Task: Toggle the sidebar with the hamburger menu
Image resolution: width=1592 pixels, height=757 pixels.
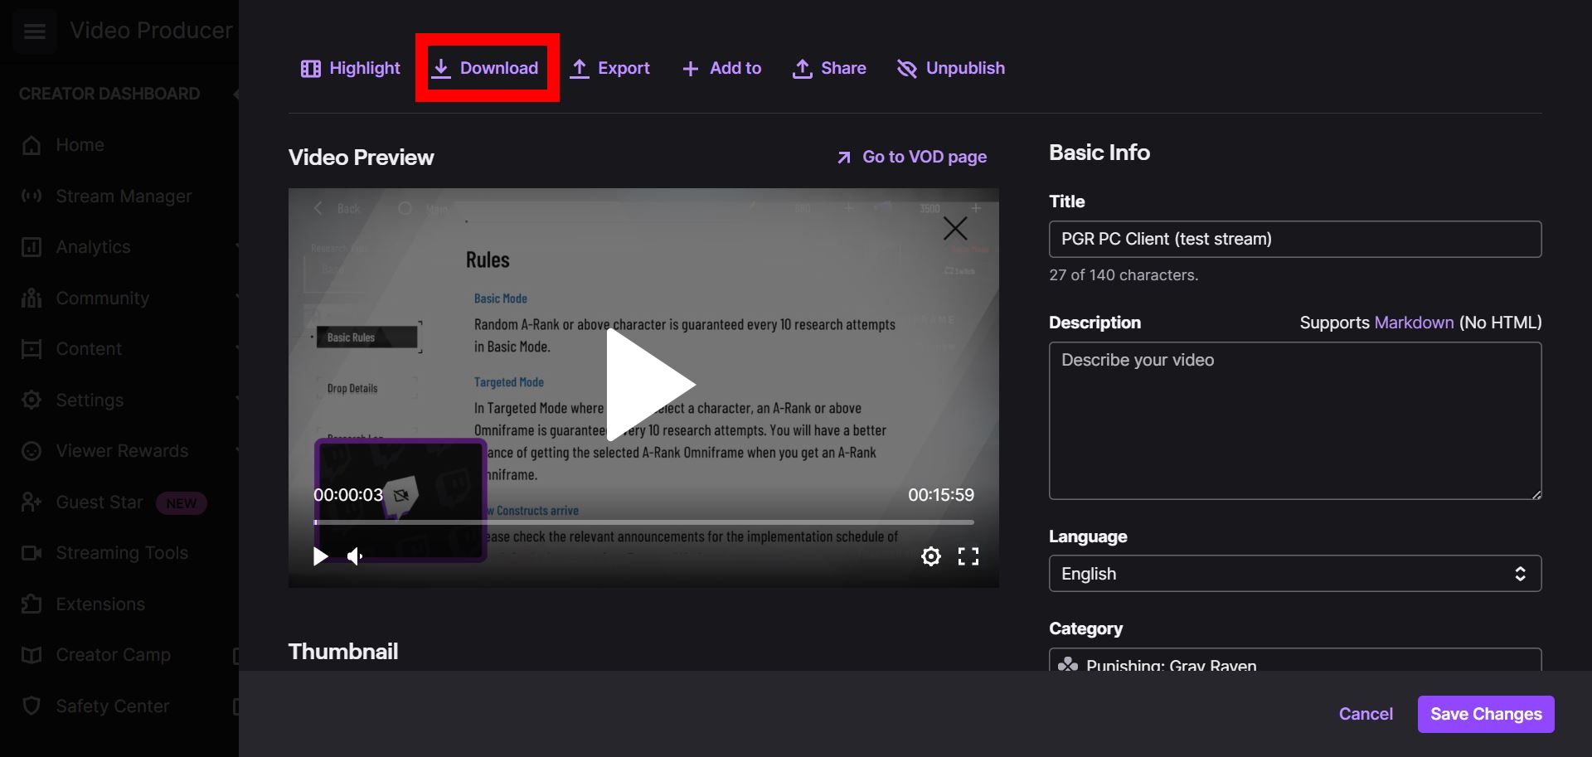Action: coord(34,31)
